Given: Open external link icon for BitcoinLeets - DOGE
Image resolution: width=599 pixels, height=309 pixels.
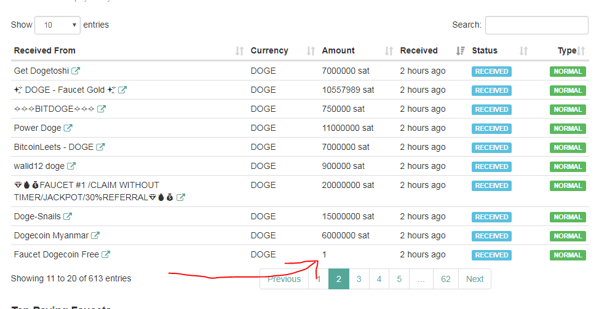Looking at the screenshot, I should [100, 147].
